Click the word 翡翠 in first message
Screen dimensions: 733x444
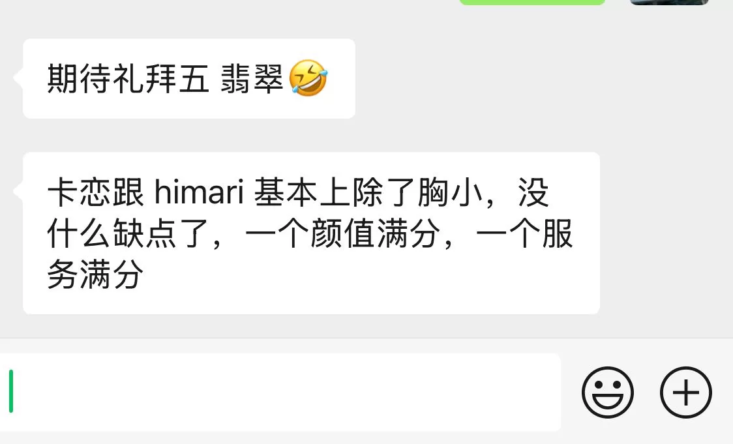pos(252,78)
